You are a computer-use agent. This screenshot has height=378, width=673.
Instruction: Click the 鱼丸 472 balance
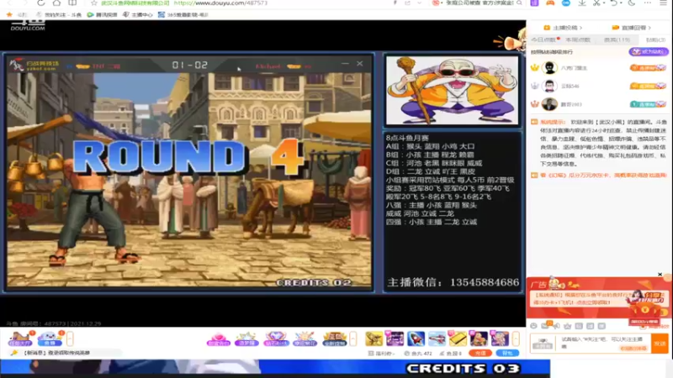418,354
